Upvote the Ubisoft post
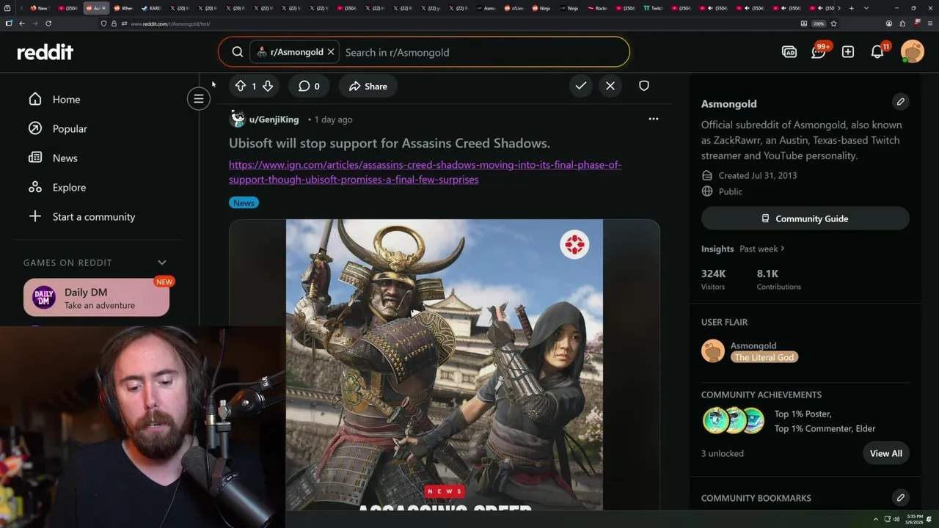 tap(240, 86)
